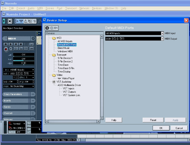The width and height of the screenshot is (190, 145).
Task: Click the Left Locator L button
Action: (29, 123)
